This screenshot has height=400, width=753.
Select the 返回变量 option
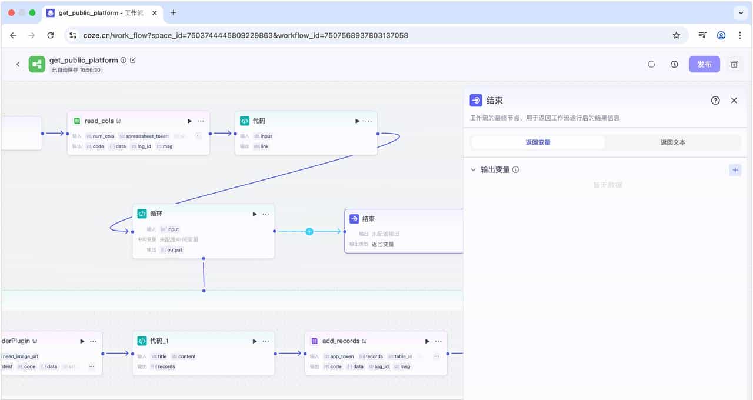pyautogui.click(x=538, y=142)
